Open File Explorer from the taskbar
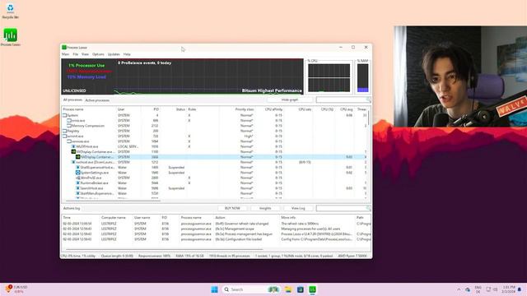The image size is (527, 296). pyautogui.click(x=288, y=289)
